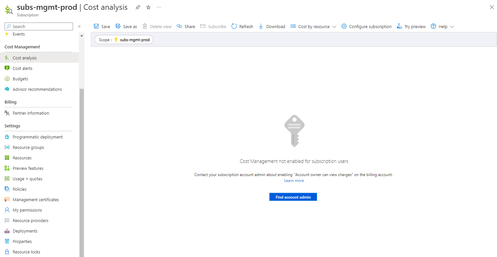Click the Deployments icon
Viewport: 497px width, 257px height.
pyautogui.click(x=7, y=231)
